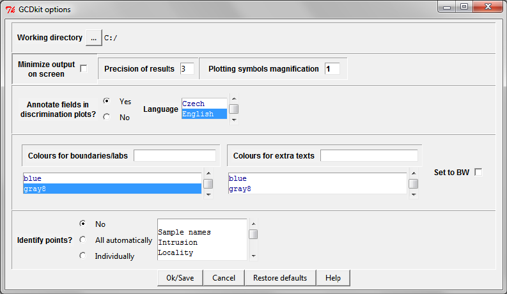Pick blue in boundaries colour list
This screenshot has width=507, height=294.
(112, 178)
